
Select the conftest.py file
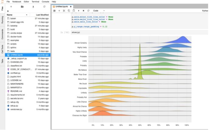[x=28, y=73]
